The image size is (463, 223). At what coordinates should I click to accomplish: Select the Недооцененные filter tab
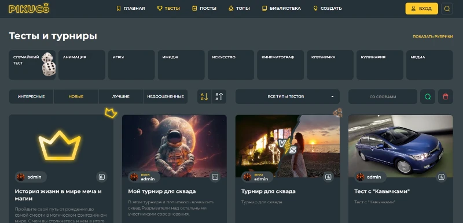[x=166, y=96]
